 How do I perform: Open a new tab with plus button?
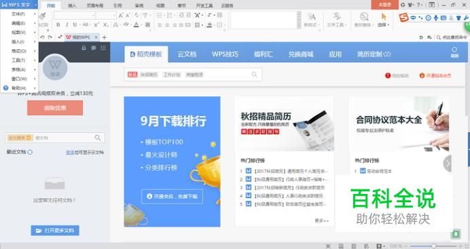click(104, 37)
